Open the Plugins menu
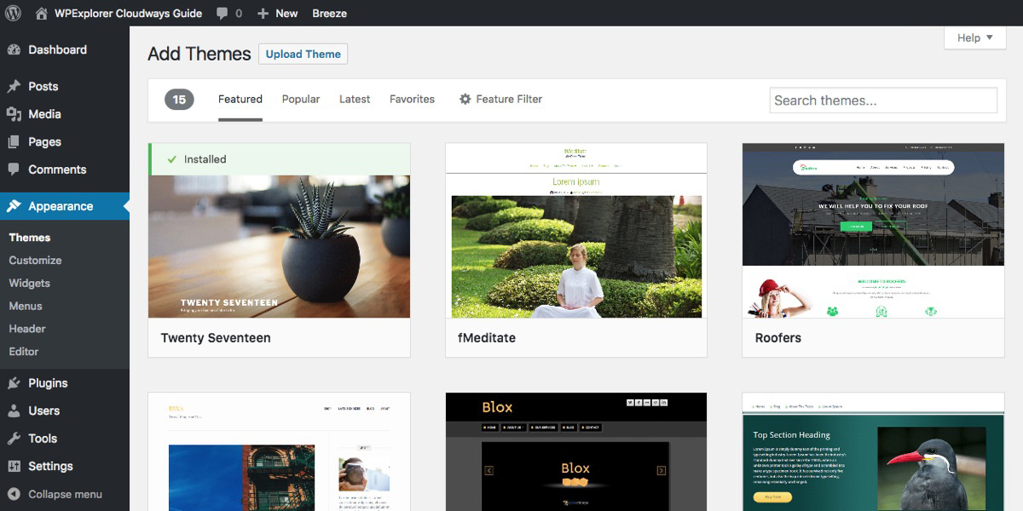 coord(48,383)
